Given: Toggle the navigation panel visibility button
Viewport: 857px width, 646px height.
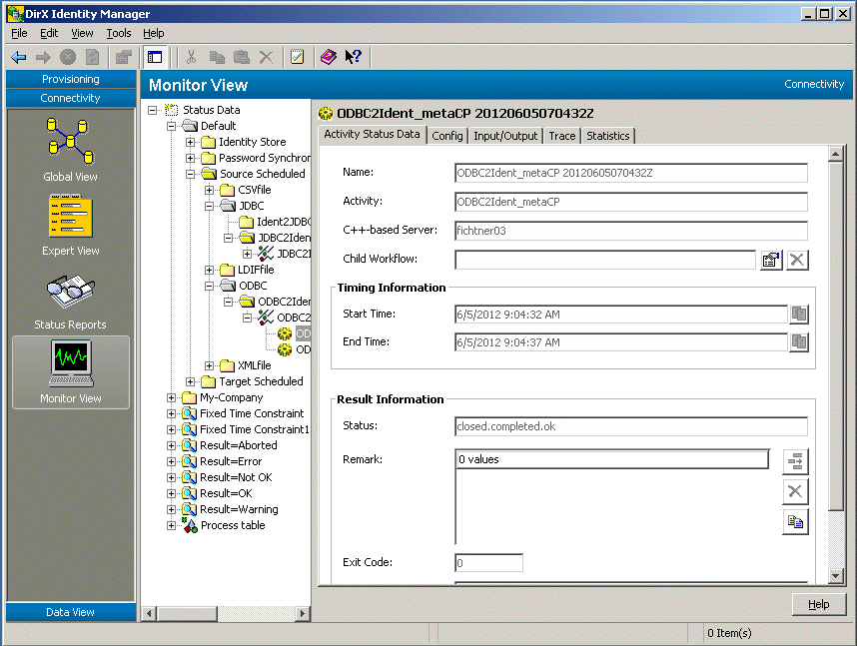Looking at the screenshot, I should [155, 57].
